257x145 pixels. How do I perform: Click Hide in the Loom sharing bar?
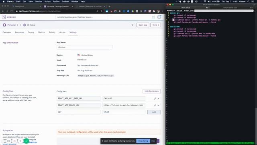coord(153,141)
